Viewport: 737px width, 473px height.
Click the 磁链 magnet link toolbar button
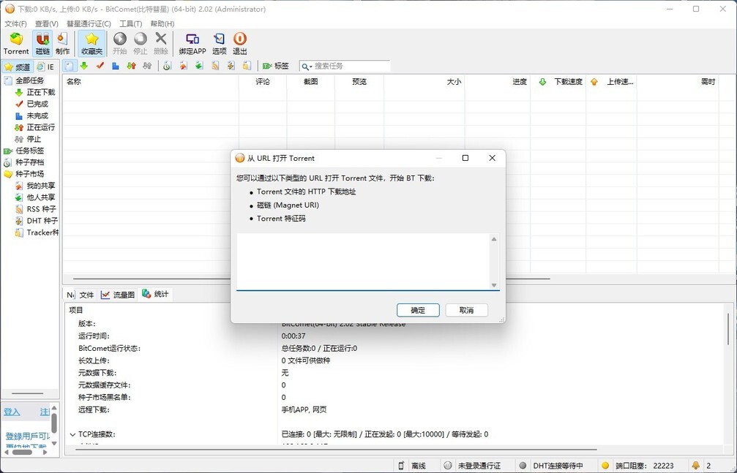coord(42,44)
